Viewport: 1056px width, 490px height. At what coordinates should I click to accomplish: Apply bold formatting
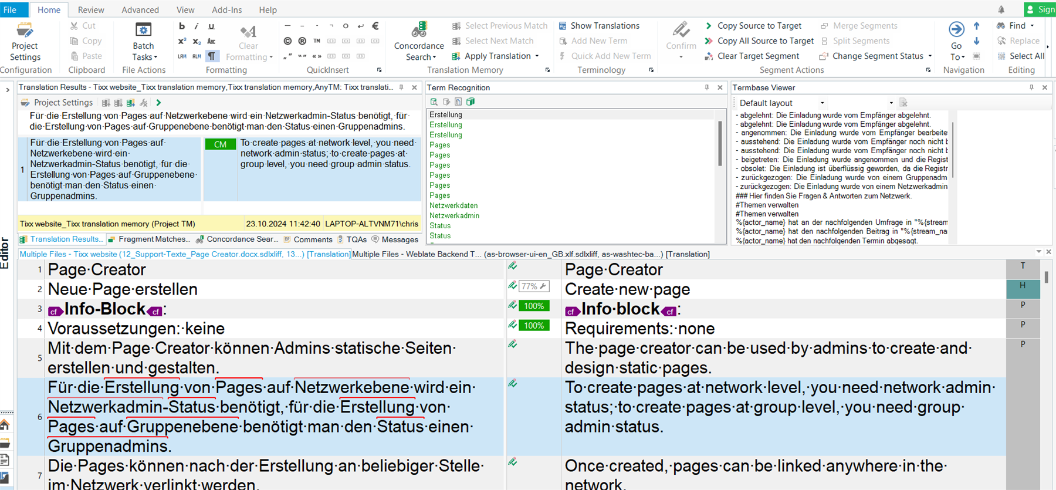182,26
